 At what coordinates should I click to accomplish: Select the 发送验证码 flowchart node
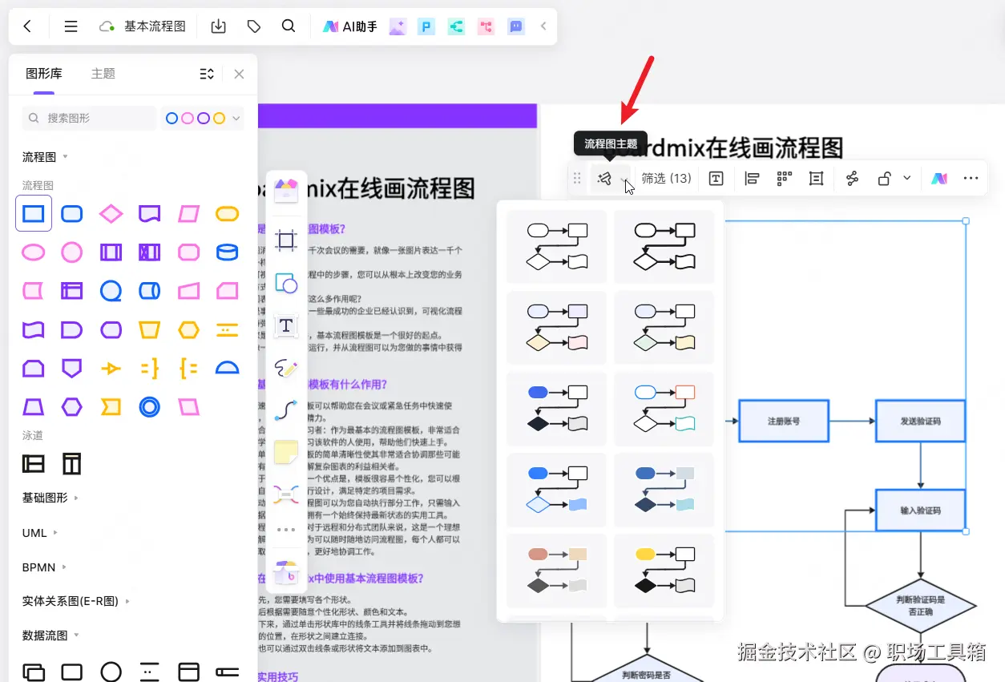(920, 421)
